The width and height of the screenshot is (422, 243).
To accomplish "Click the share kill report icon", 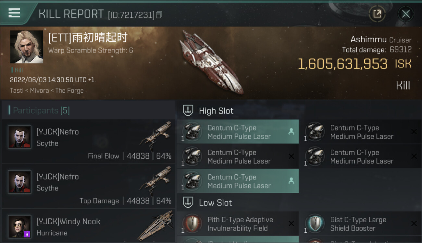I will tap(377, 14).
